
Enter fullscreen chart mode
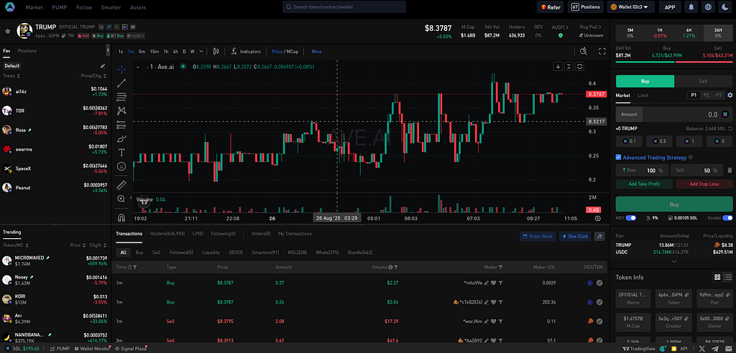pos(602,51)
